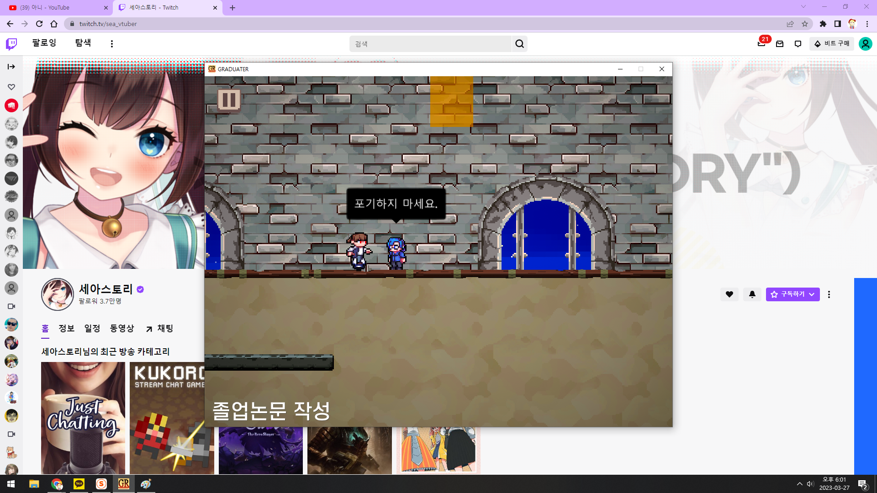Open KakaoTalk from the taskbar
Screen dimensions: 877x493
tap(79, 484)
